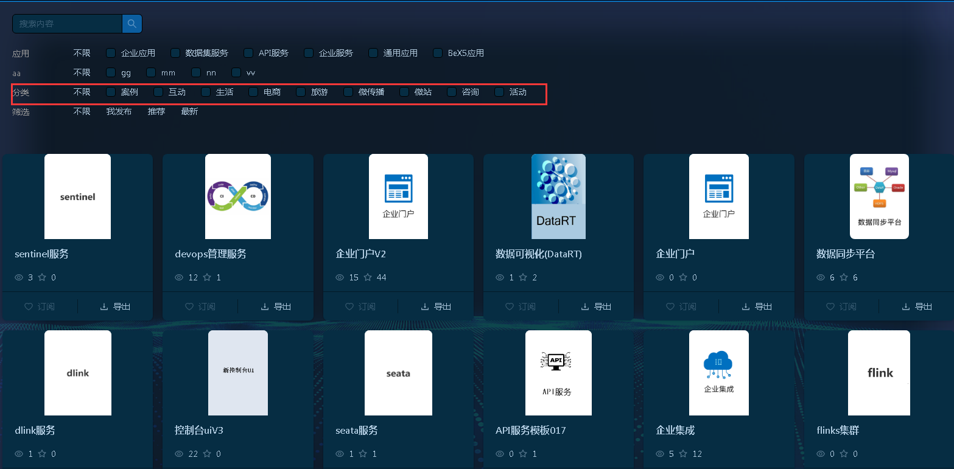Click 订阅 on the 数据同步平台 card

(841, 307)
